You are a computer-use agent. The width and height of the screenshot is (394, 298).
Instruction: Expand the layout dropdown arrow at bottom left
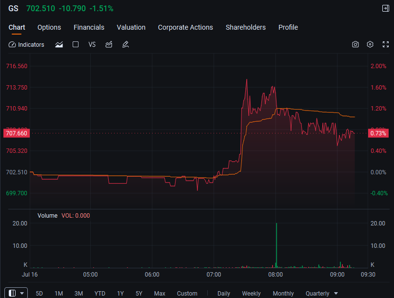tap(22, 293)
